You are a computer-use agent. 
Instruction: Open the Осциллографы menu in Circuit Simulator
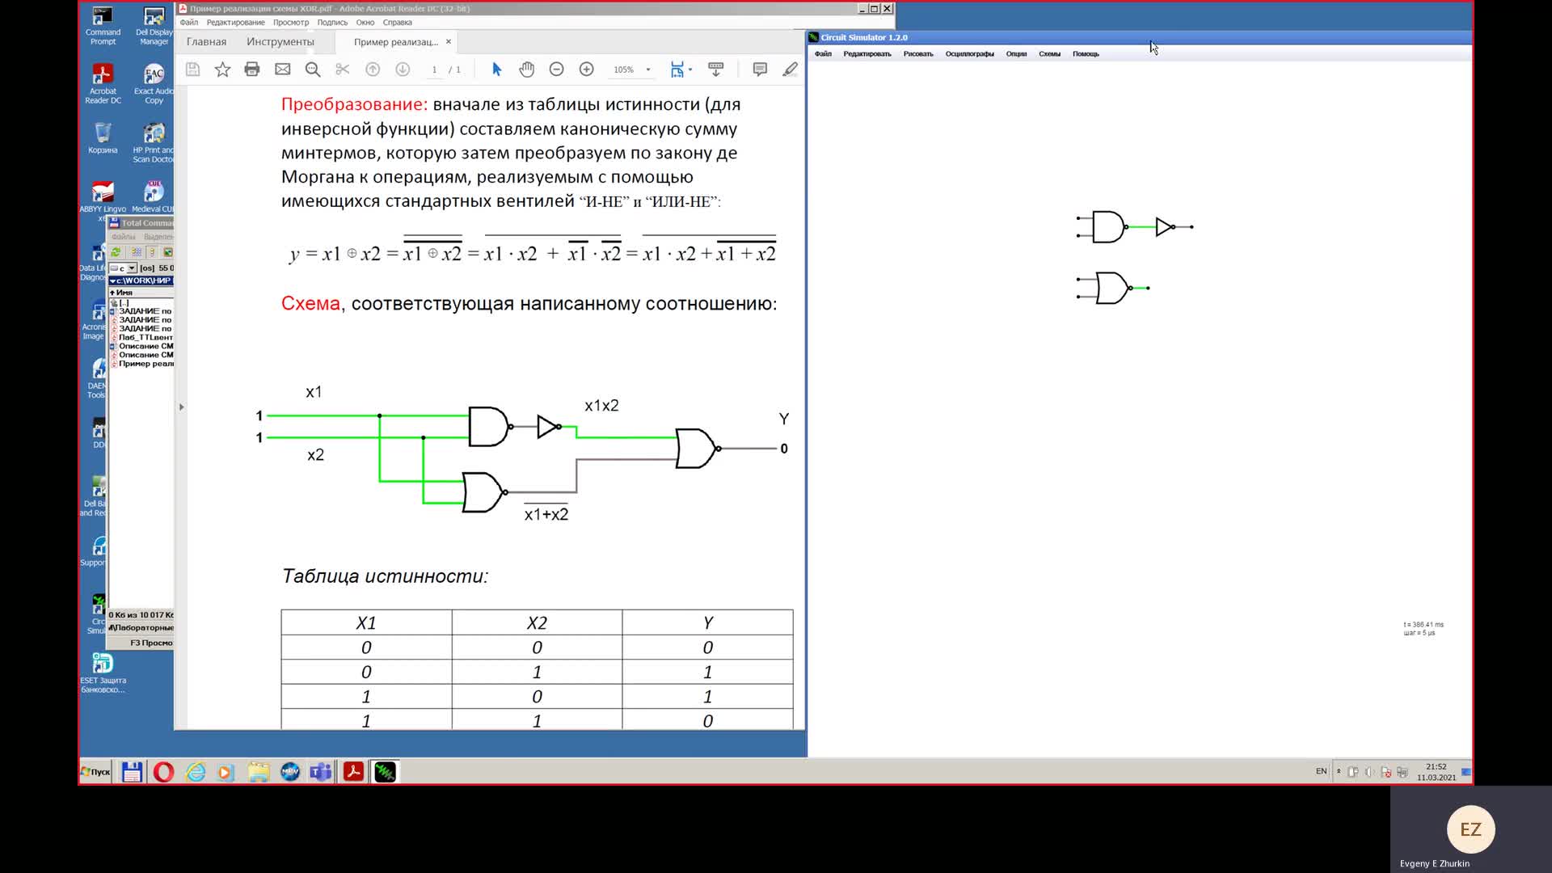[x=970, y=54]
